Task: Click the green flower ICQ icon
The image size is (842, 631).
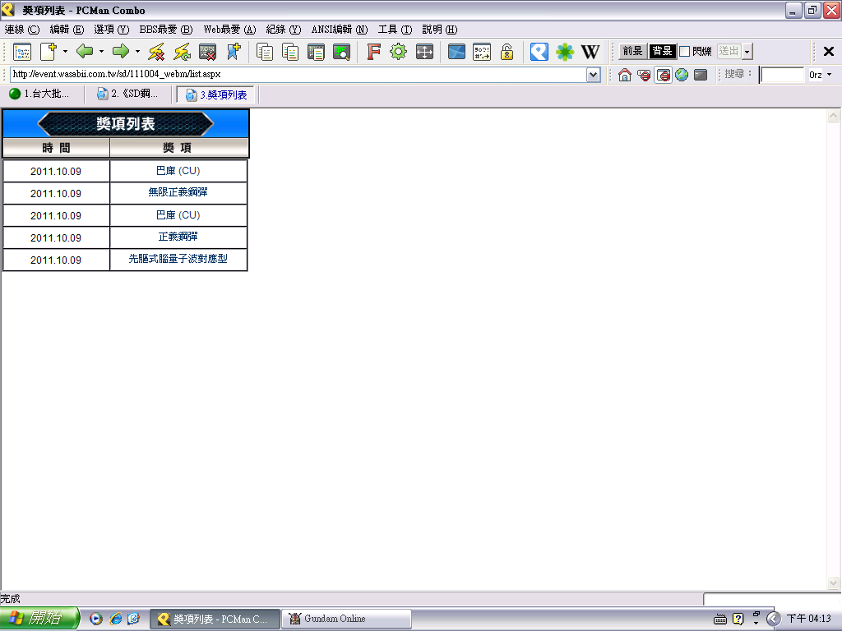Action: 565,52
